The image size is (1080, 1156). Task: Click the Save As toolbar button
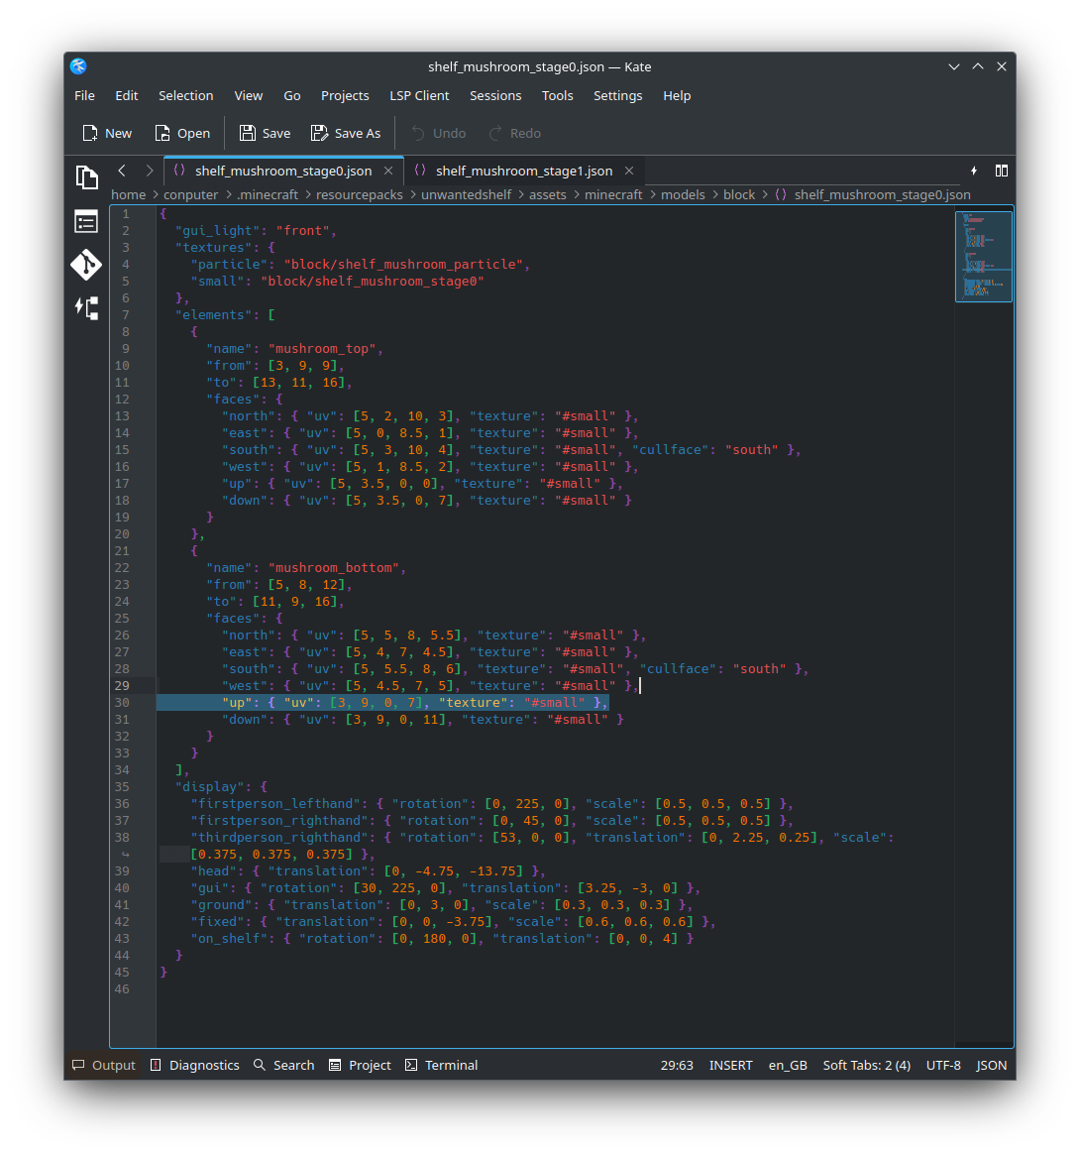click(346, 134)
